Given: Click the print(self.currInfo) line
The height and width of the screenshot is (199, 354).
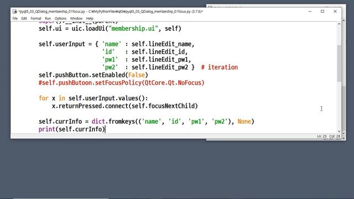Looking at the screenshot, I should tap(72, 129).
